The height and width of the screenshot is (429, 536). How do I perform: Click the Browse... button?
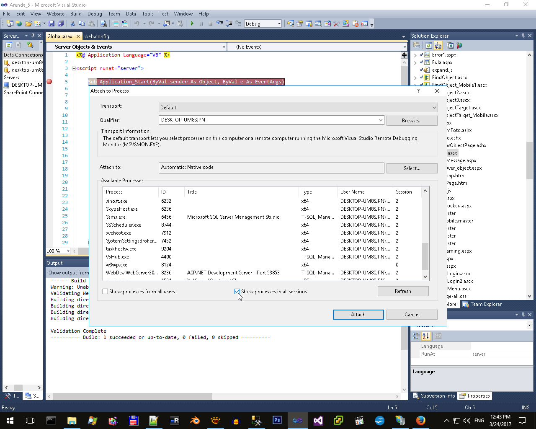(412, 121)
